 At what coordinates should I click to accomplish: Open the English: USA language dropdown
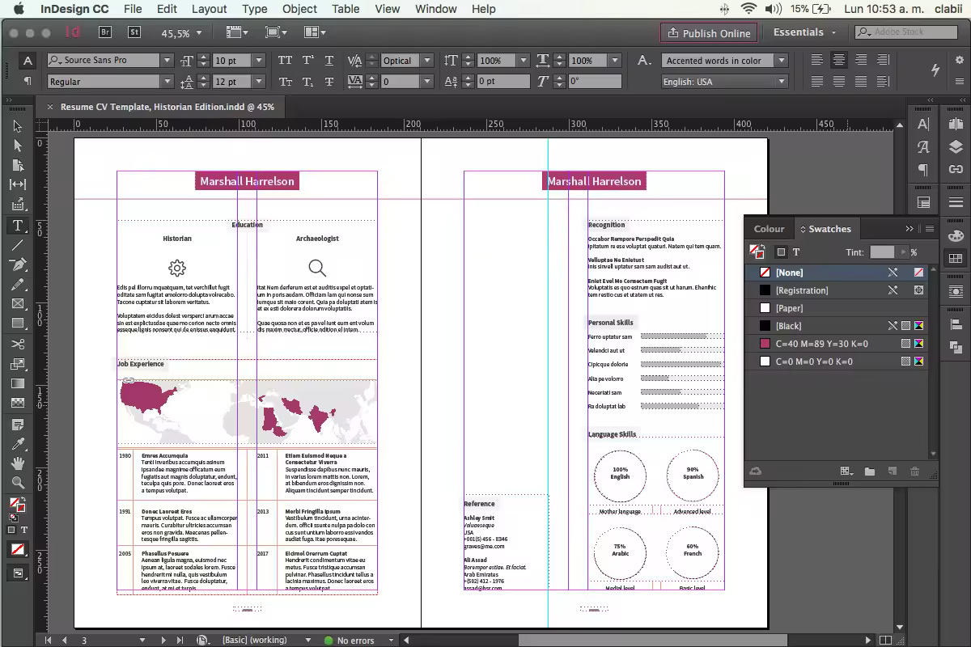coord(782,82)
